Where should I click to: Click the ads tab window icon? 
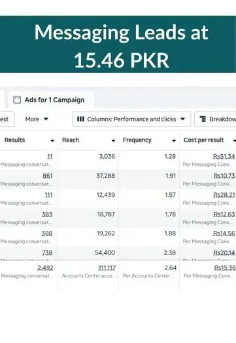(x=17, y=100)
